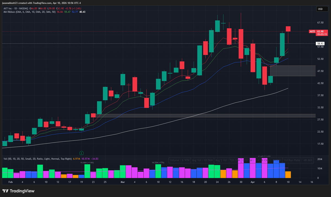Click the Apr label on the time axis
Screen dimensions: 331x197
pyautogui.click(x=253, y=182)
